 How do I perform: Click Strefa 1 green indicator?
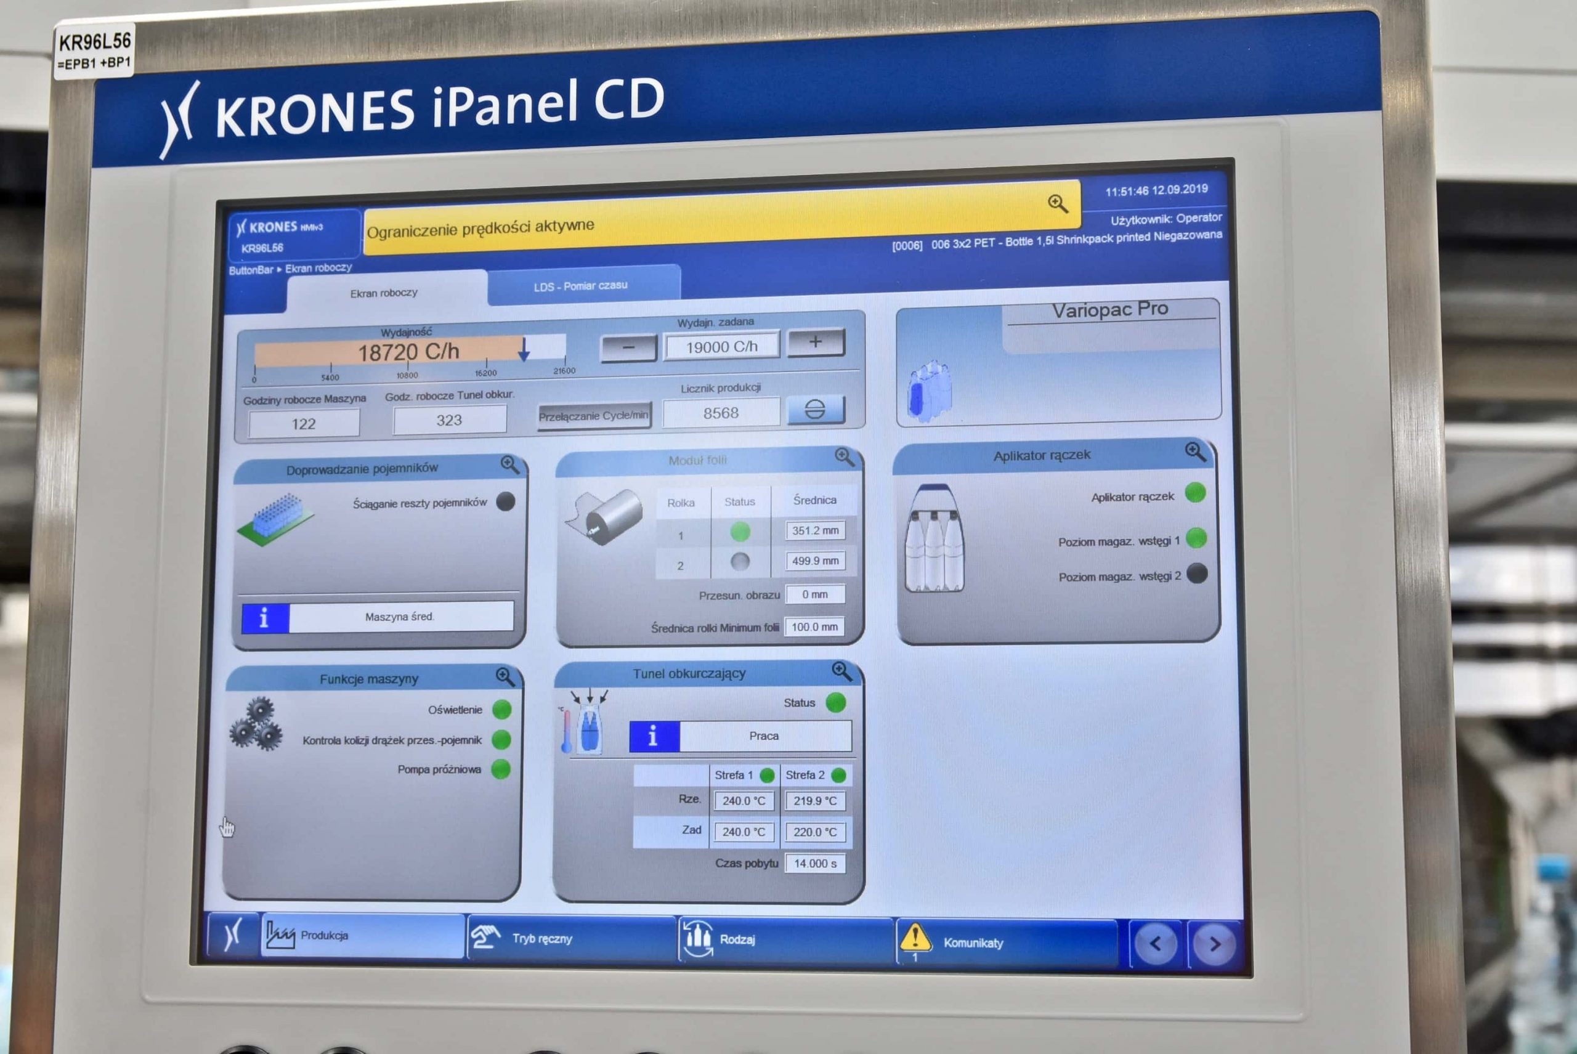click(767, 775)
